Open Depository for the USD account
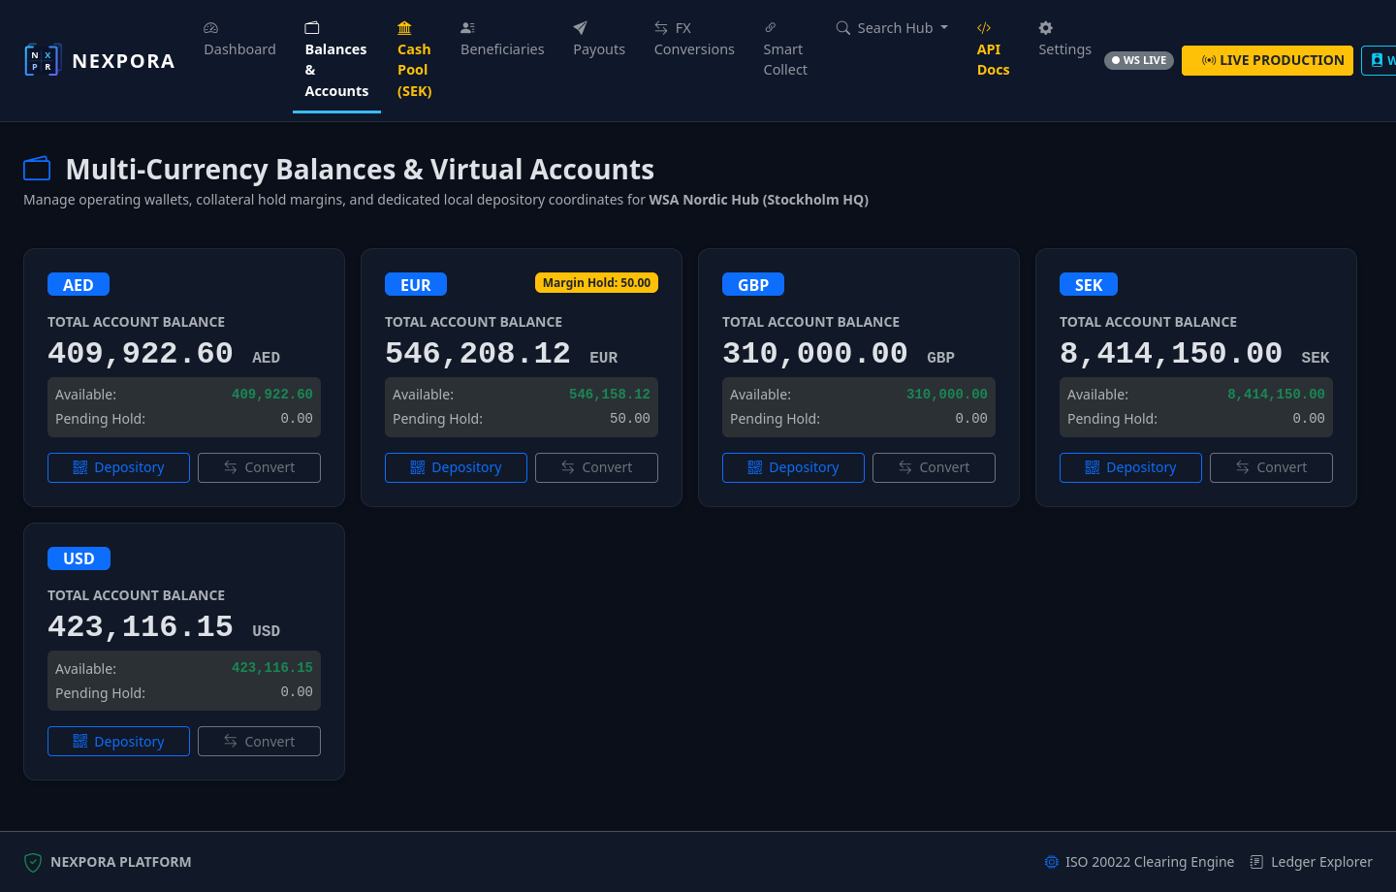Viewport: 1396px width, 892px height. click(x=118, y=742)
